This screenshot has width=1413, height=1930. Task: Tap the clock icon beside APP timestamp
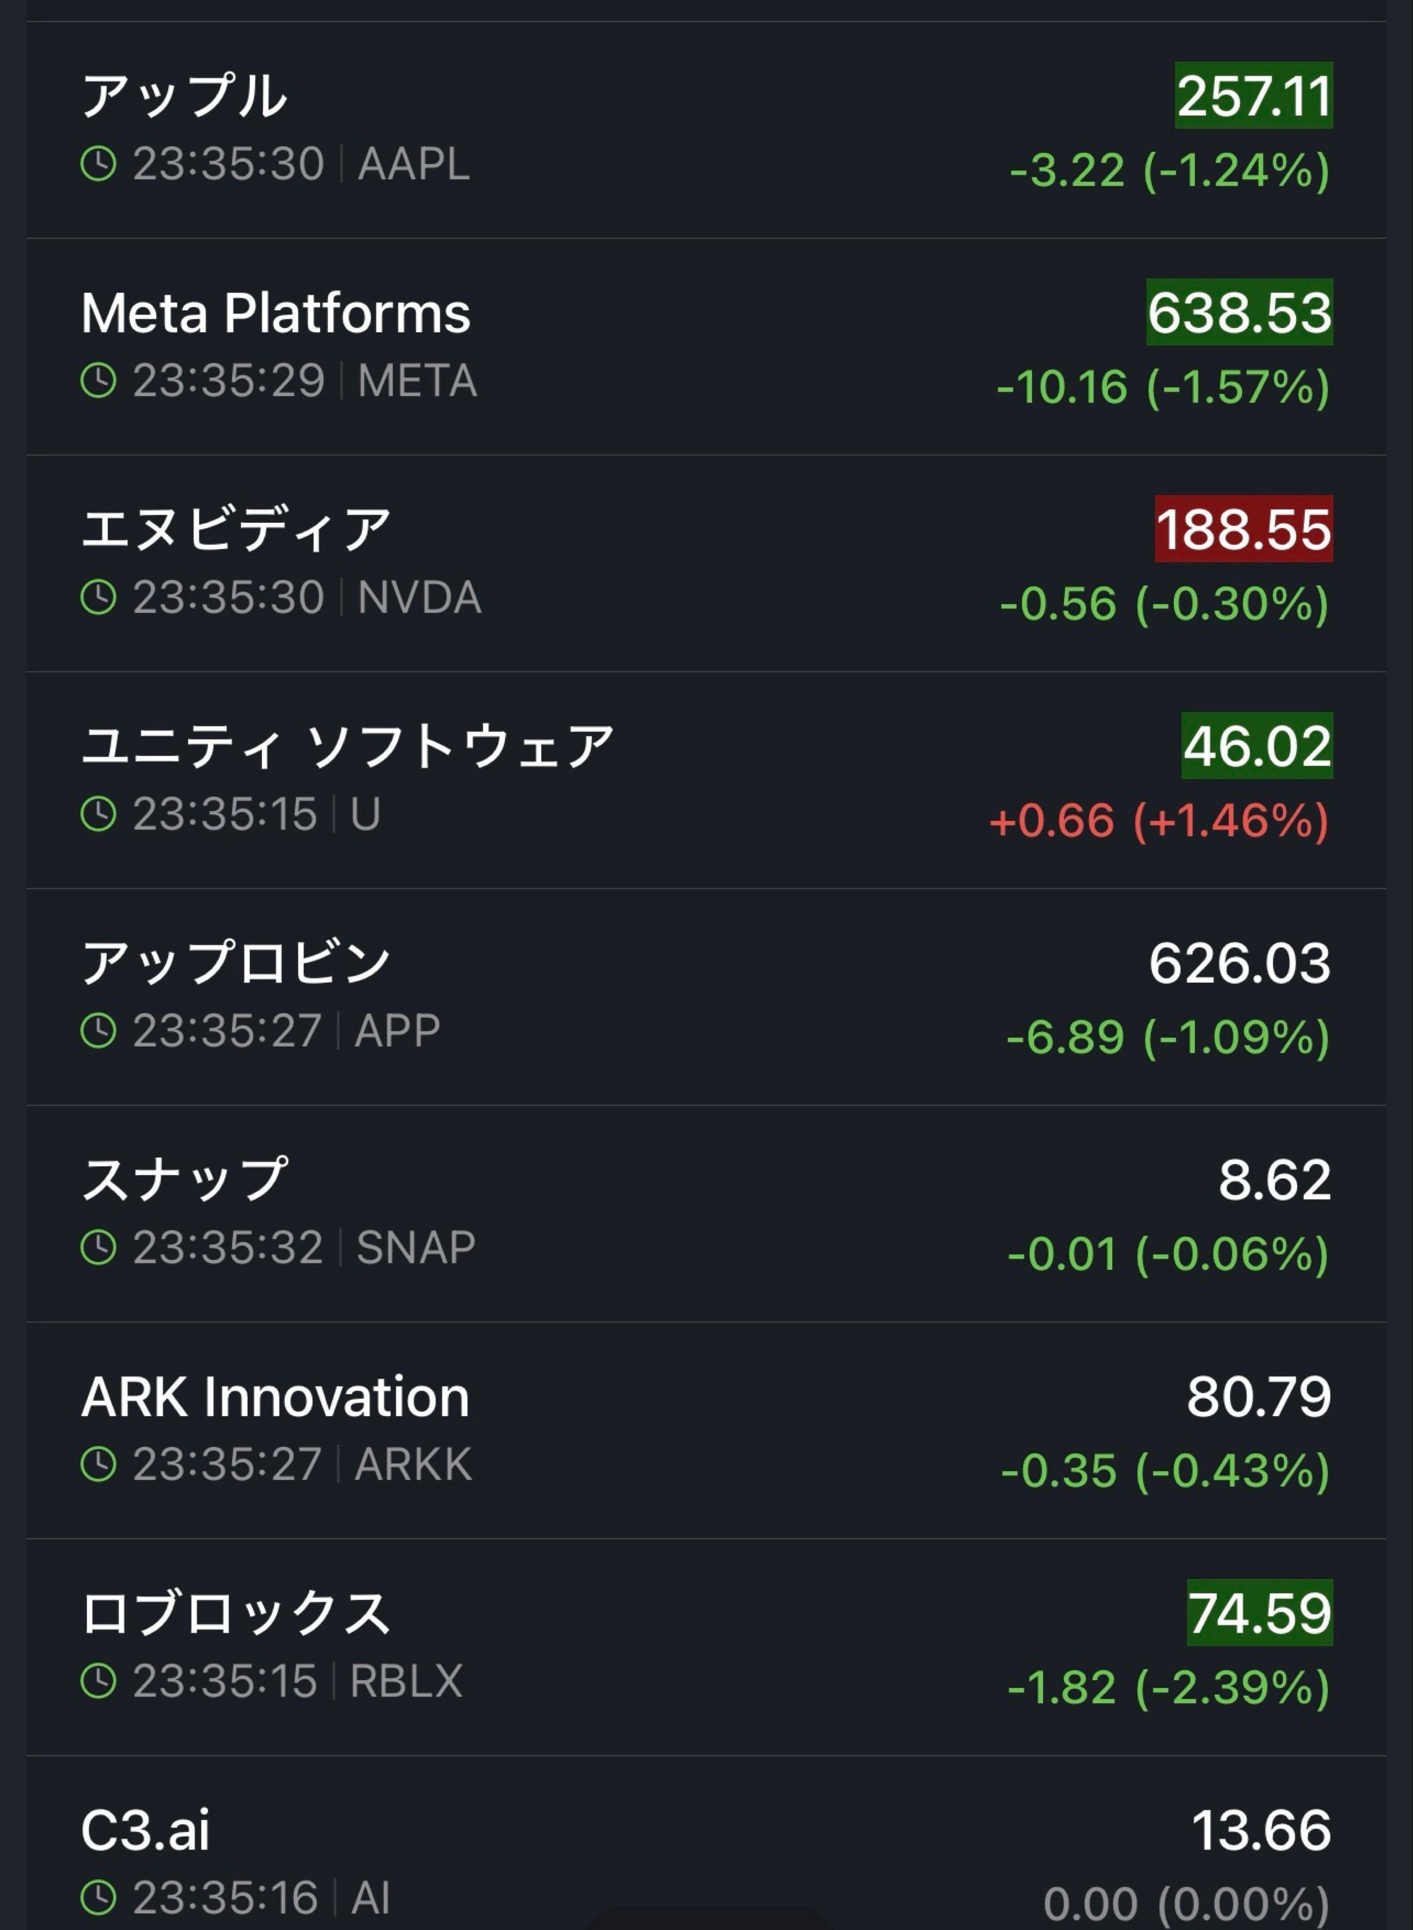point(98,1030)
